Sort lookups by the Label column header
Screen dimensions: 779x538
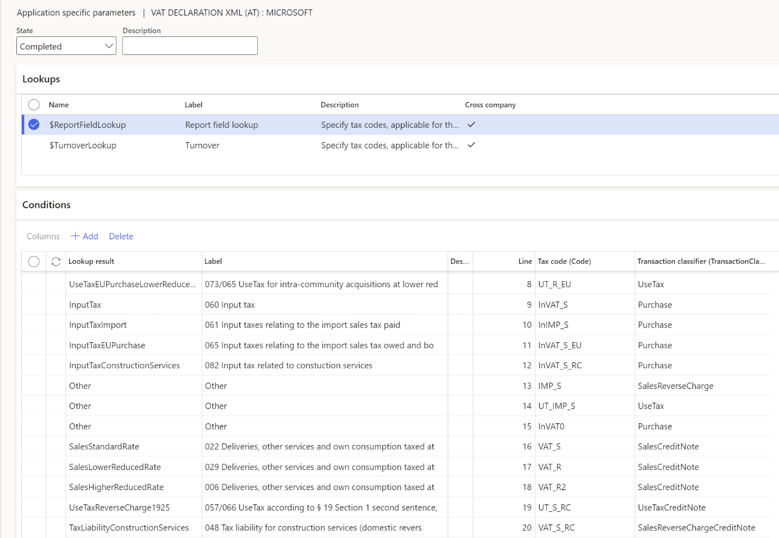click(x=194, y=104)
